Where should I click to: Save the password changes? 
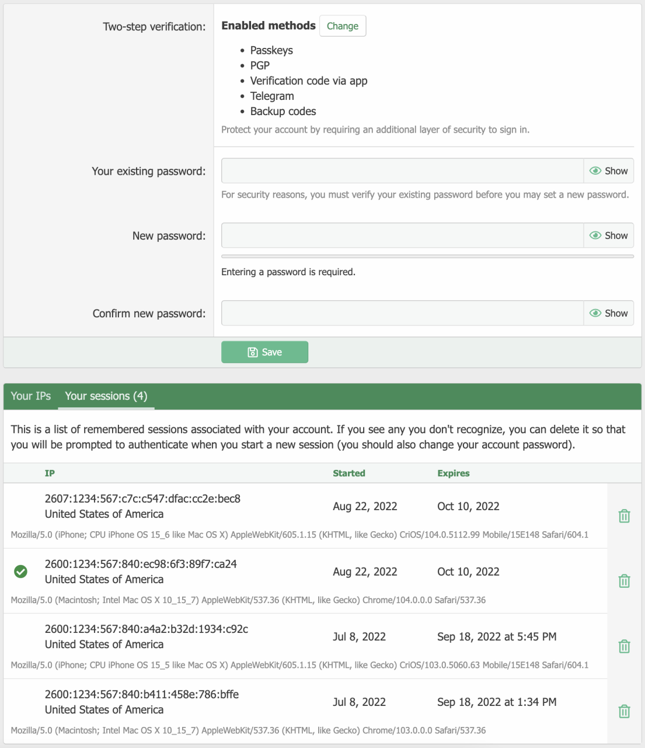point(264,352)
